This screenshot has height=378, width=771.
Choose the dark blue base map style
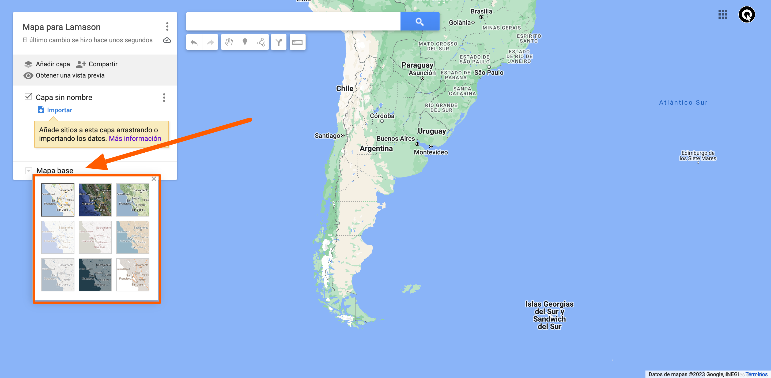pos(95,275)
